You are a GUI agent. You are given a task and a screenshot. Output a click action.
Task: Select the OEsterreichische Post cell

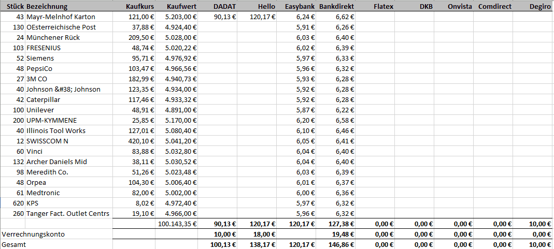(69, 27)
